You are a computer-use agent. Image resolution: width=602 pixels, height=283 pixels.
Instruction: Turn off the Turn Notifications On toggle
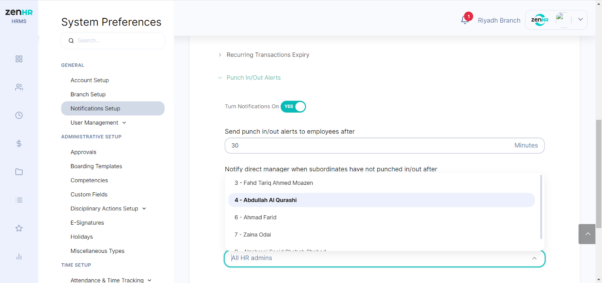point(293,107)
